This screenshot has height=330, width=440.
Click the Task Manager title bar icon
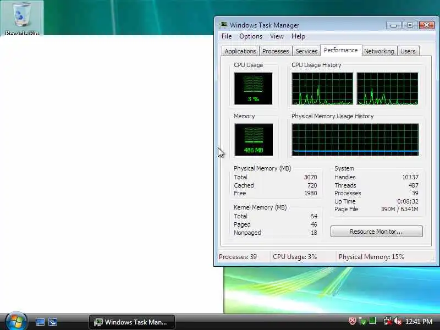point(223,25)
